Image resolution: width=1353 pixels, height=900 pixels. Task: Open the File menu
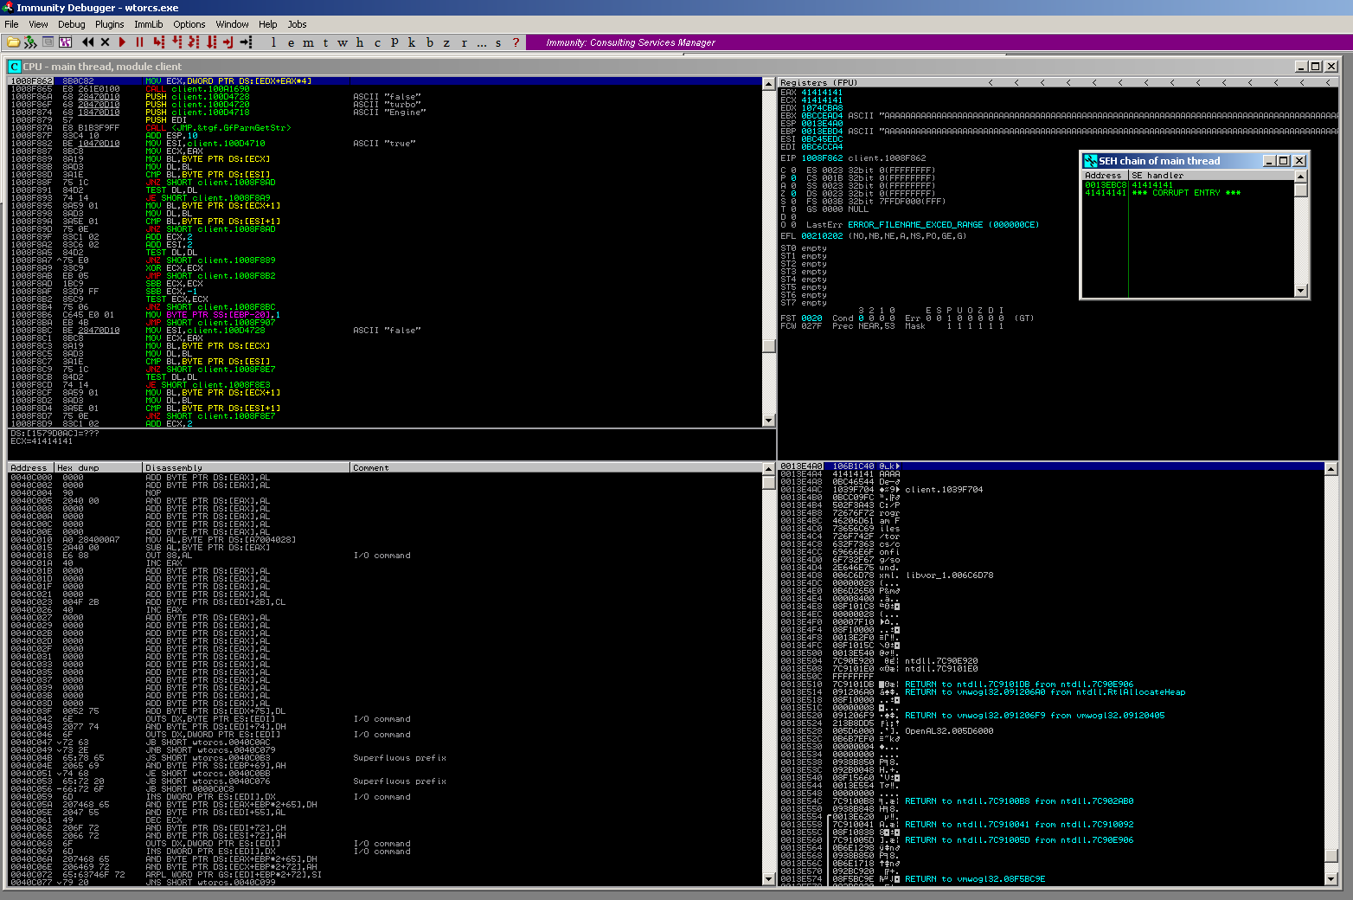click(11, 24)
